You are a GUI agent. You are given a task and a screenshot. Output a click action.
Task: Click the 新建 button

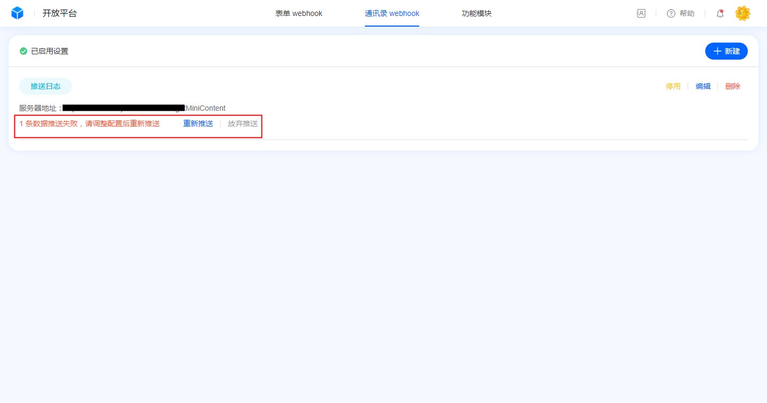[x=727, y=51]
